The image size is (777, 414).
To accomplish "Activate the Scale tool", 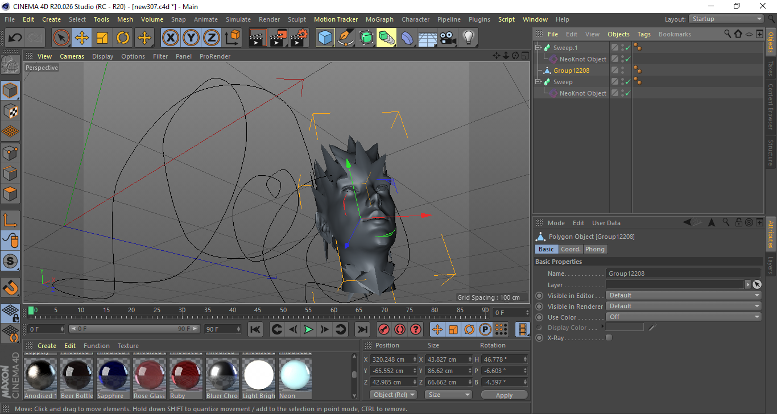I will point(102,38).
